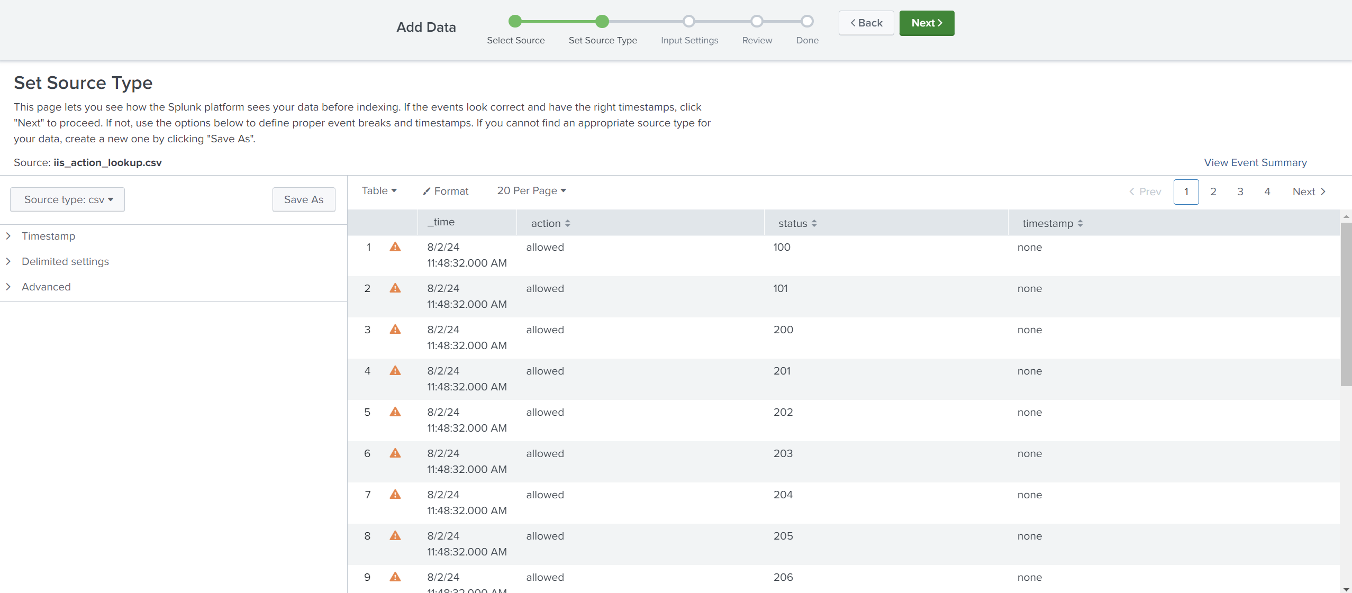This screenshot has width=1352, height=593.
Task: Select page 2 in pagination
Action: pyautogui.click(x=1213, y=191)
